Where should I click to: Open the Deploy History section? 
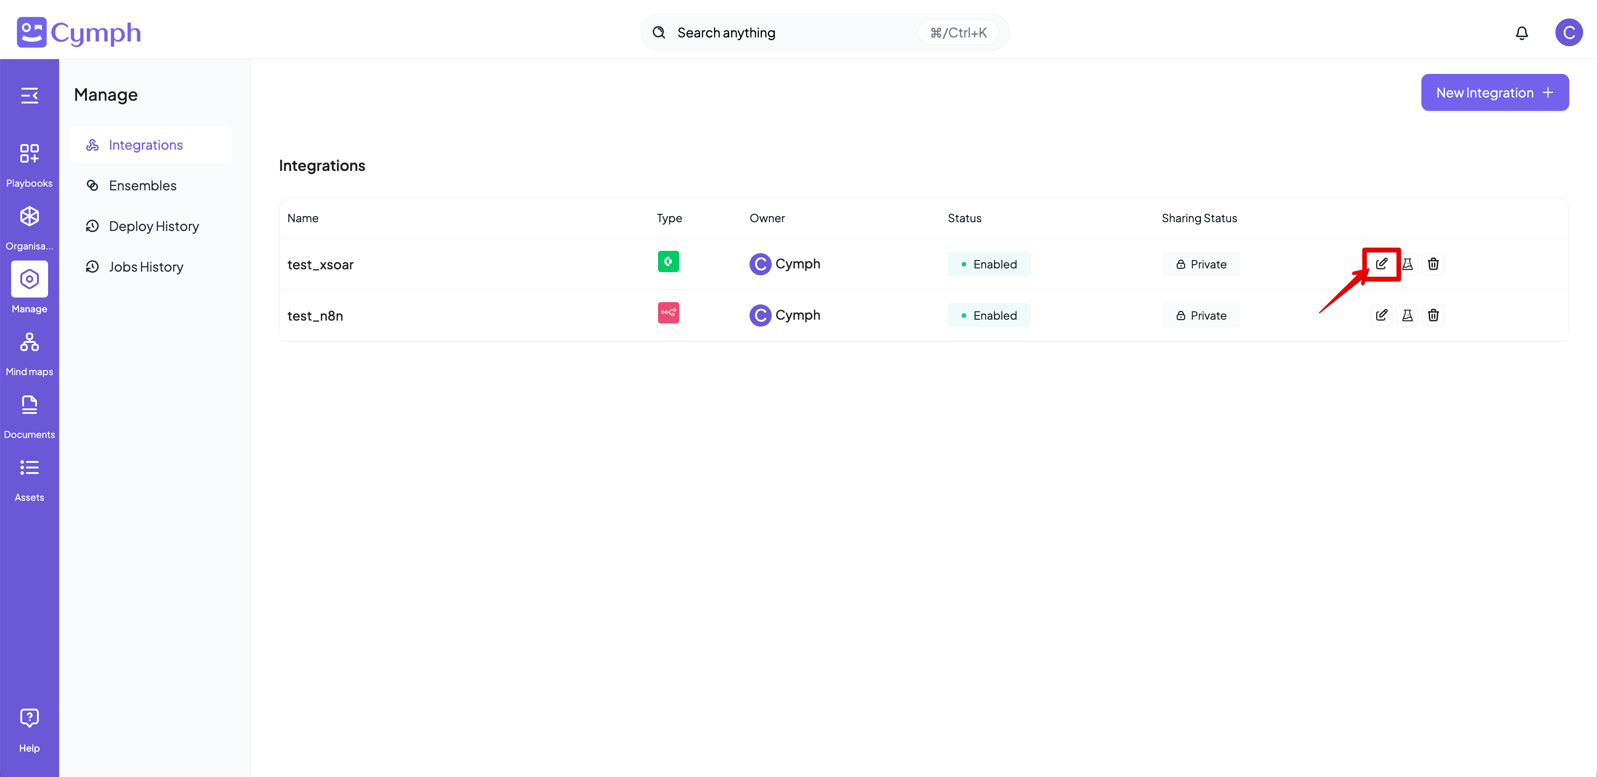(154, 225)
